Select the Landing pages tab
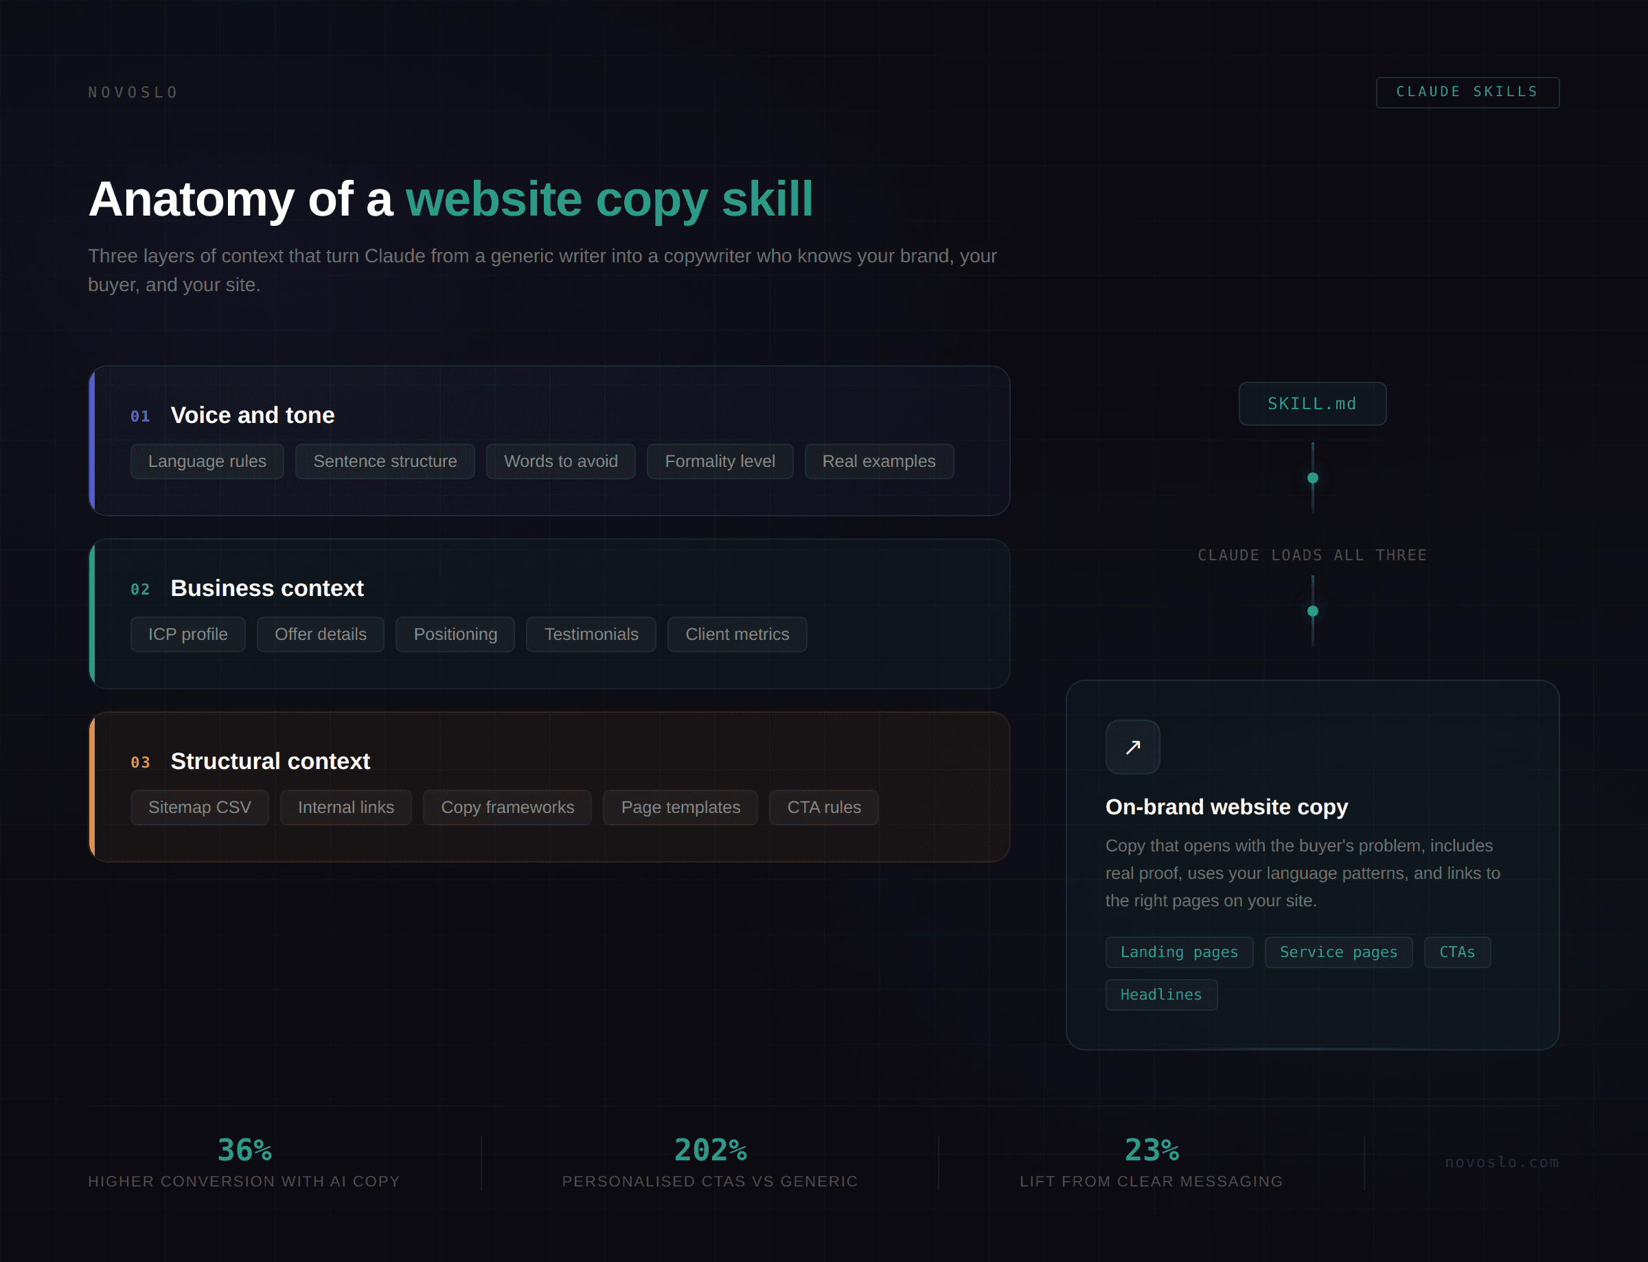This screenshot has width=1648, height=1262. click(1178, 952)
